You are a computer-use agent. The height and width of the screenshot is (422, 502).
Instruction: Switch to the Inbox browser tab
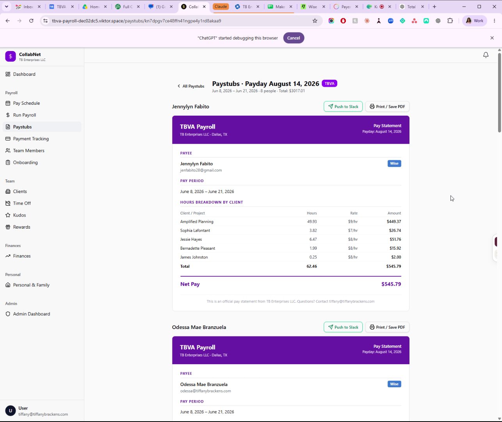coord(28,7)
